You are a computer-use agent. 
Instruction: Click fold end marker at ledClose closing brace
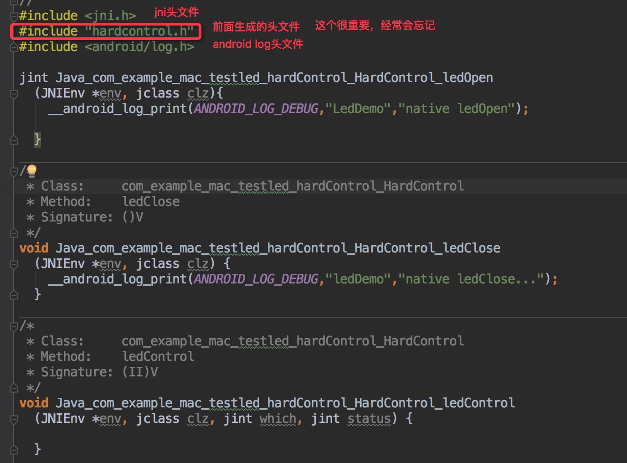14,295
